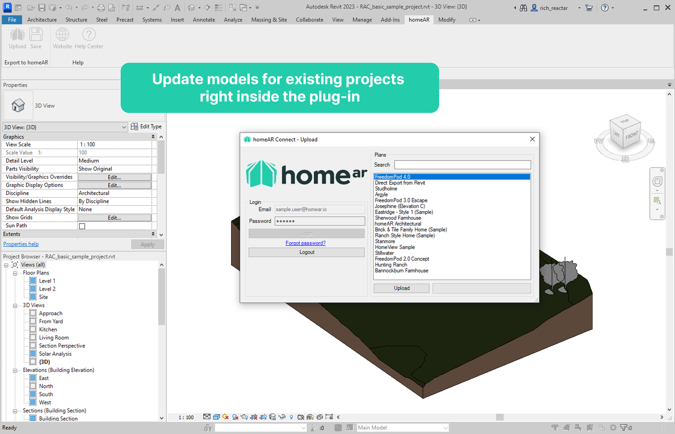Click the shopping cart icon in title bar

(x=589, y=8)
